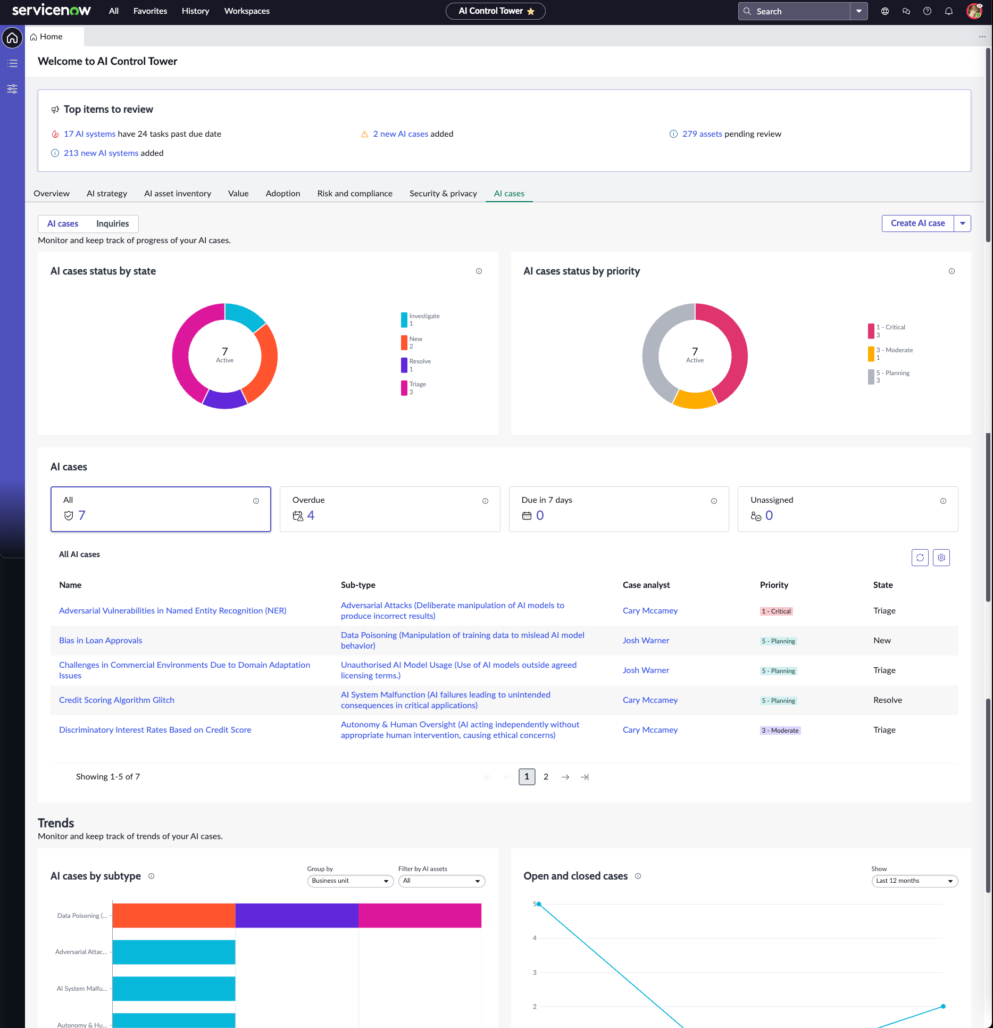
Task: Click the globe language icon in the header
Action: [x=885, y=11]
